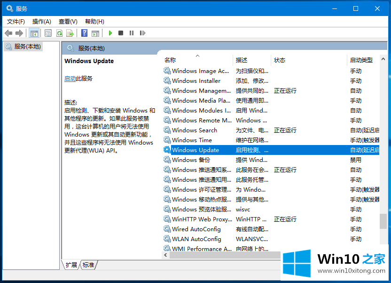This screenshot has width=391, height=283.
Task: Select 服务(本地) in the left tree
Action: click(x=27, y=46)
